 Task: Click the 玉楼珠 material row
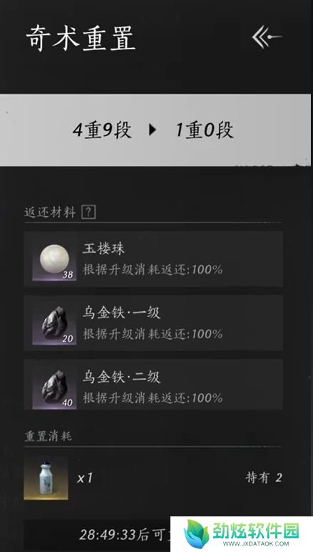click(x=153, y=259)
